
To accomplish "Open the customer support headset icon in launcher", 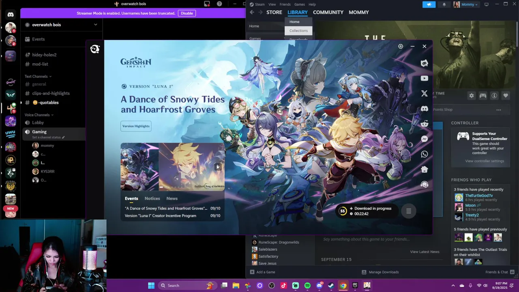I will coord(424,185).
